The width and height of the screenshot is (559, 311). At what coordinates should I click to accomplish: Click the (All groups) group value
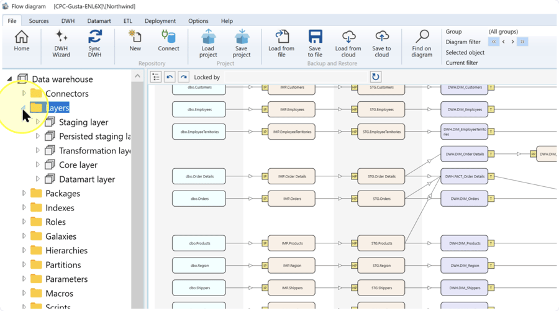[503, 32]
